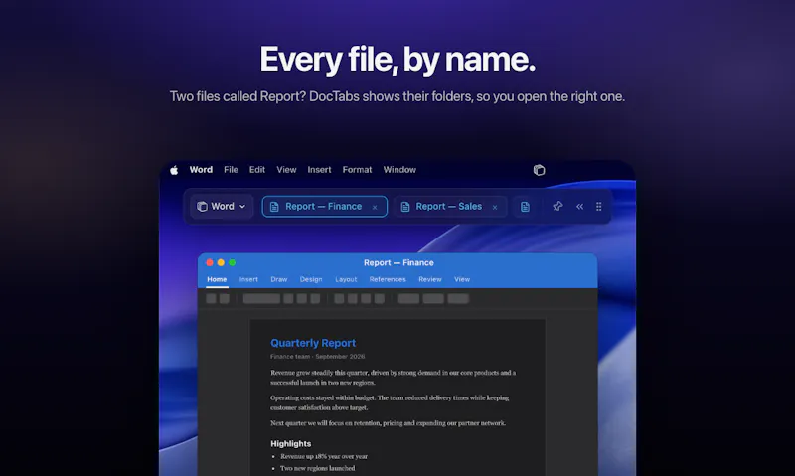This screenshot has width=795, height=476.
Task: Open the File menu
Action: (x=231, y=170)
